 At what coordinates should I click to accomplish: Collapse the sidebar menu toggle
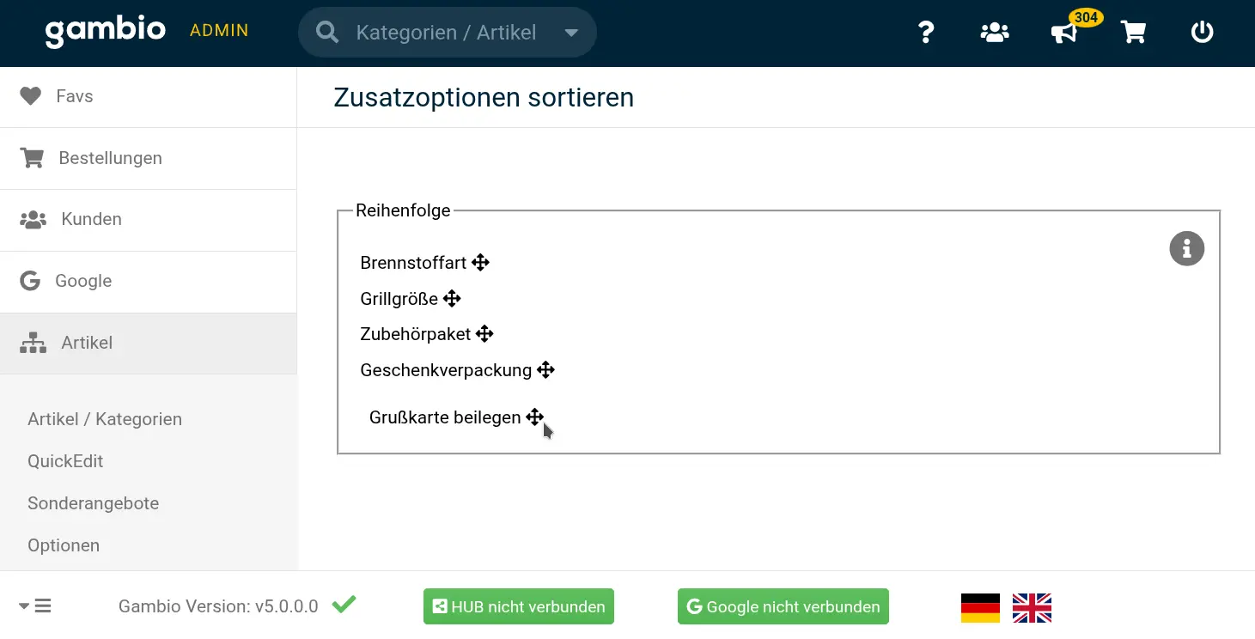pyautogui.click(x=35, y=606)
